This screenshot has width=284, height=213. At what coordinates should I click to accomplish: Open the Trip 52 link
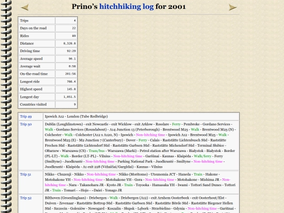pos(26,198)
